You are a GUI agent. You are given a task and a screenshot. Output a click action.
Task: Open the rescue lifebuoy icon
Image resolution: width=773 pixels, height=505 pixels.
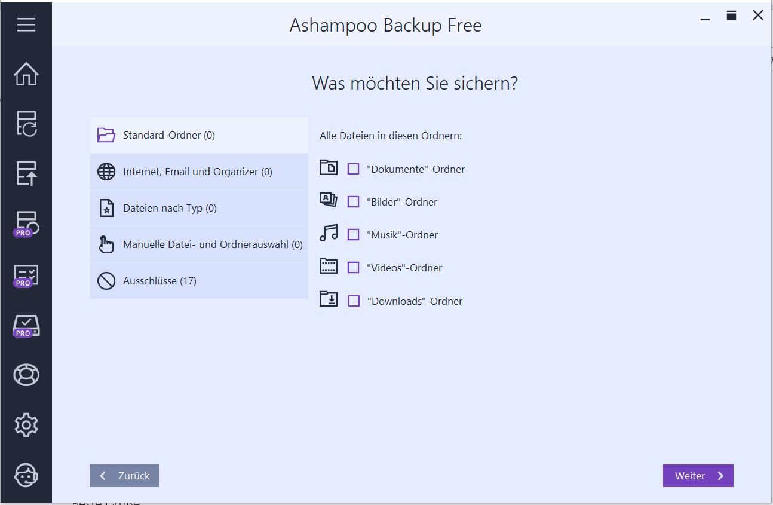[x=26, y=375]
